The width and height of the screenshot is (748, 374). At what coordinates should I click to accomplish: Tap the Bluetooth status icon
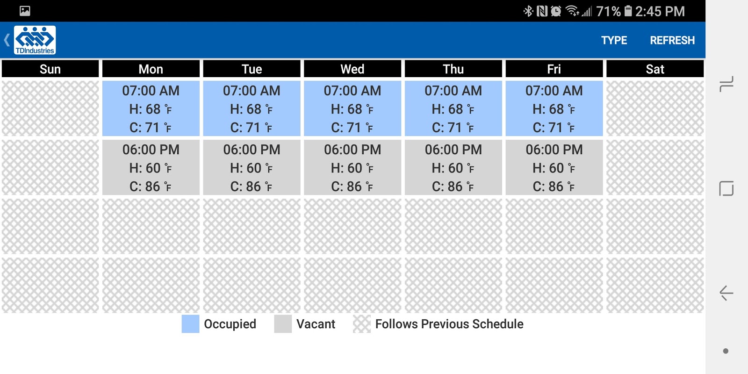(528, 11)
